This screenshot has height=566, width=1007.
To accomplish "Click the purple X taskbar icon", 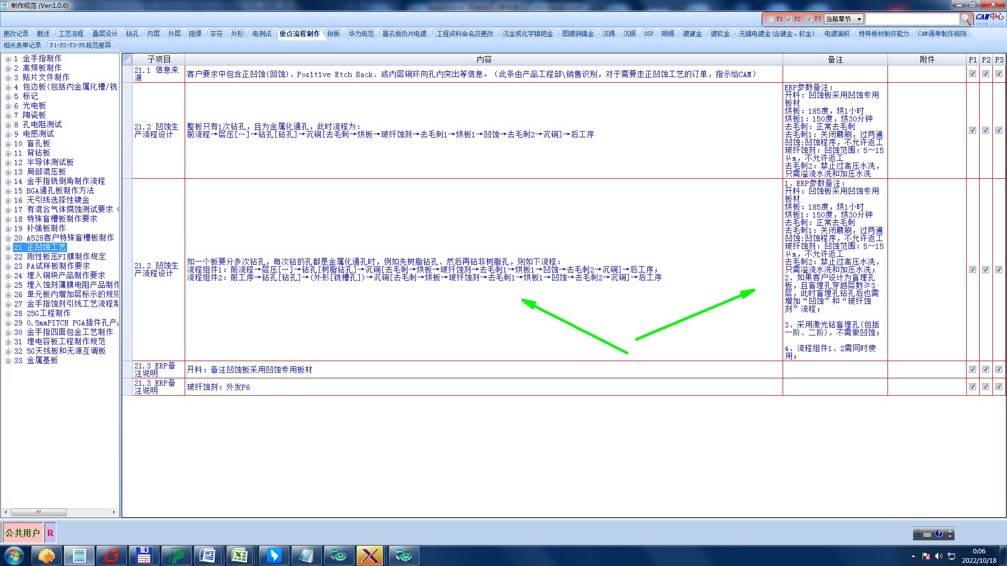I will [370, 556].
